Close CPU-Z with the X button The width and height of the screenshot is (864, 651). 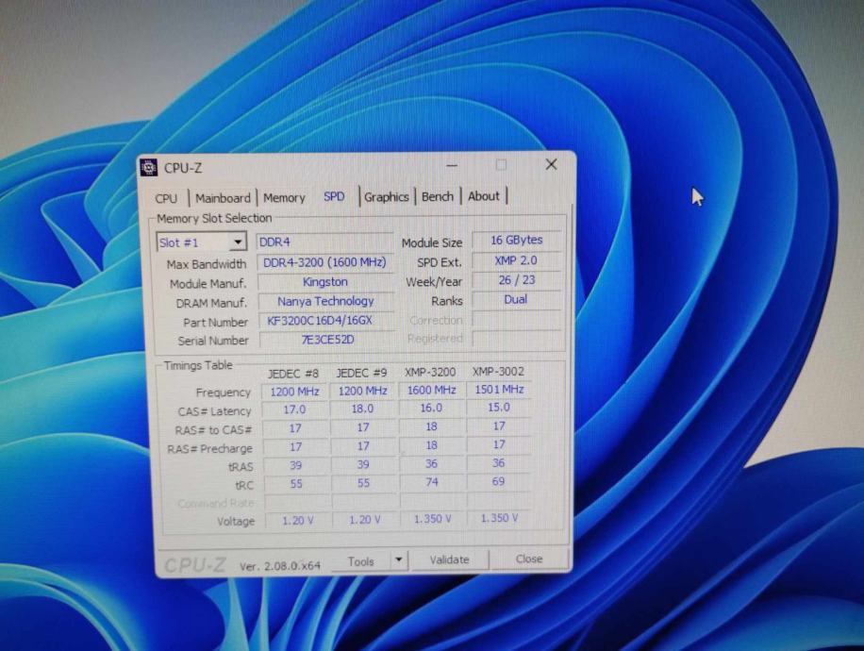[x=551, y=164]
